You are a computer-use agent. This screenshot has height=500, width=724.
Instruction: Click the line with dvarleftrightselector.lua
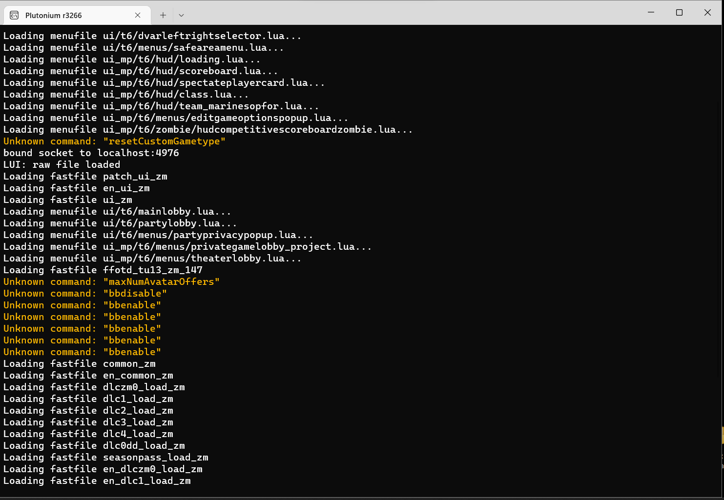pyautogui.click(x=152, y=36)
